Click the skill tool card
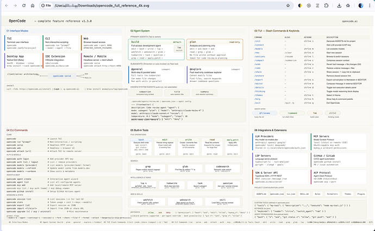Image resolution: width=375 pixels, height=231 pixels. click(x=222, y=202)
